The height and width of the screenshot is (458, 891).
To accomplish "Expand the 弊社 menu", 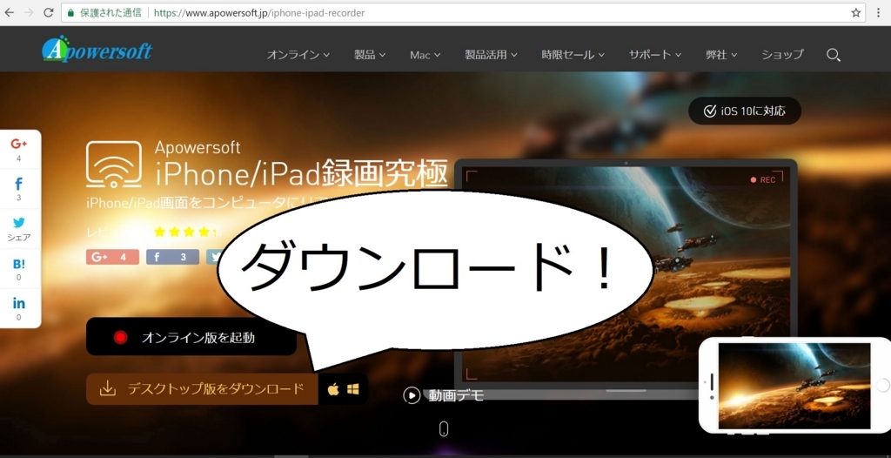I will 721,55.
